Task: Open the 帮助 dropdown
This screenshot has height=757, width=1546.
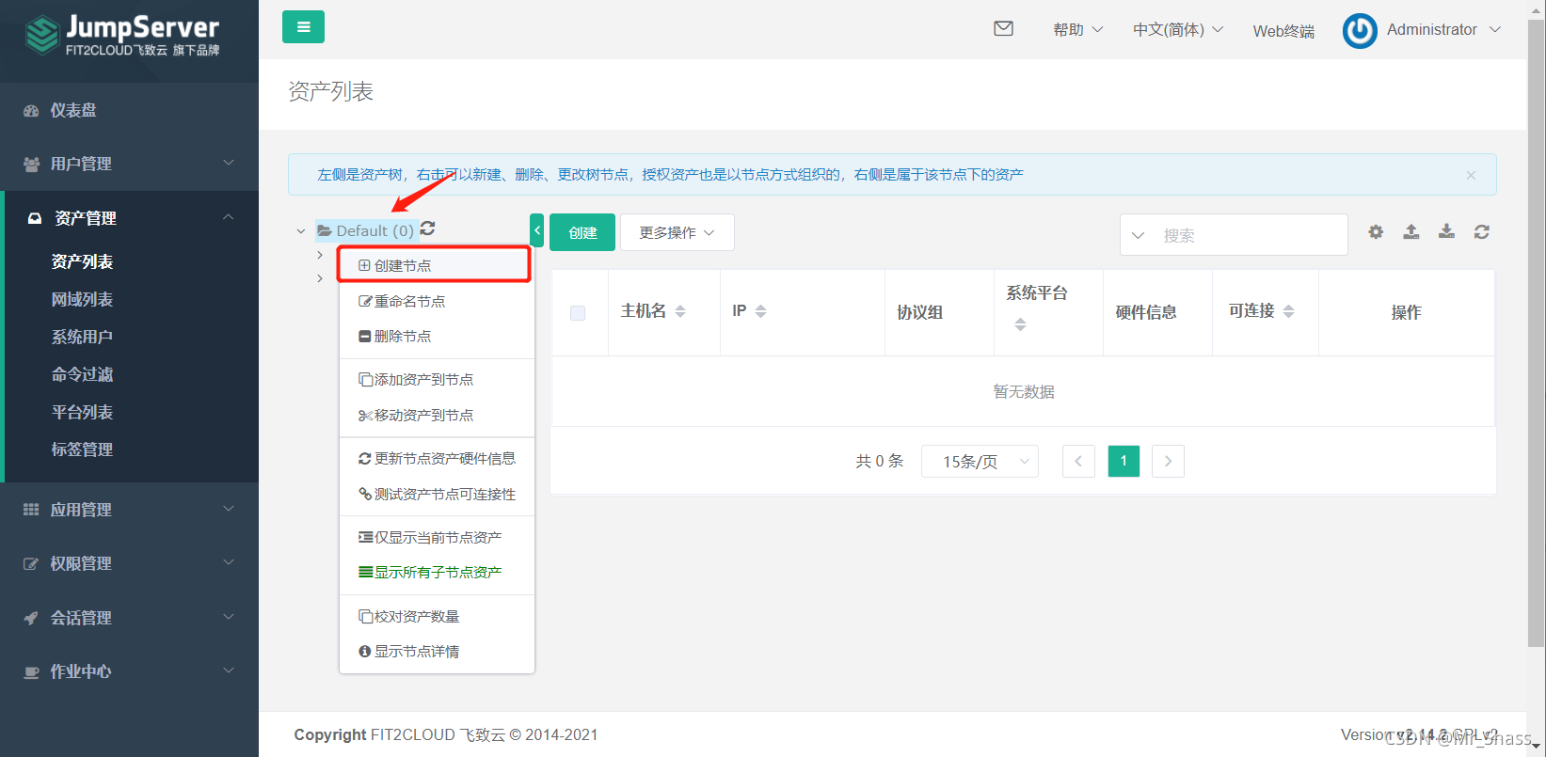Action: point(1078,30)
